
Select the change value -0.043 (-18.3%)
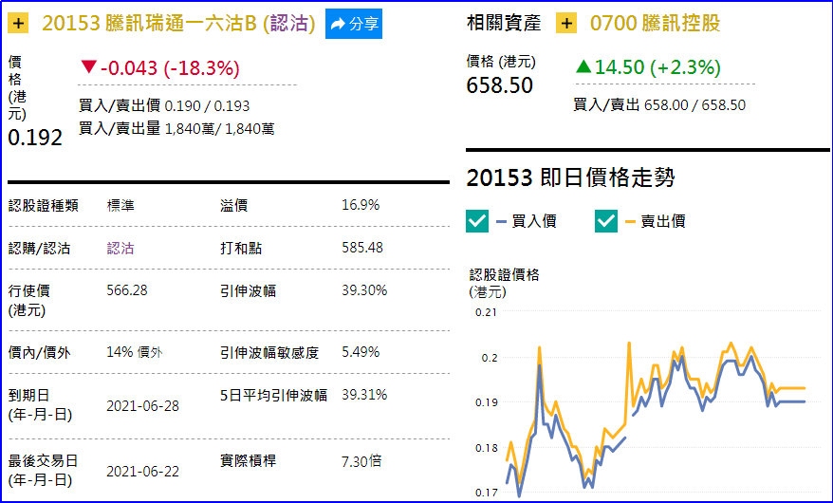(170, 68)
